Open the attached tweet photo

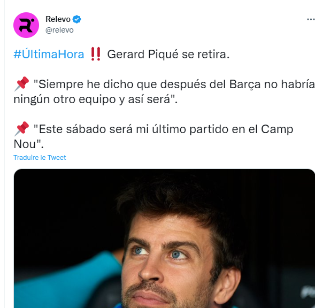[164, 238]
